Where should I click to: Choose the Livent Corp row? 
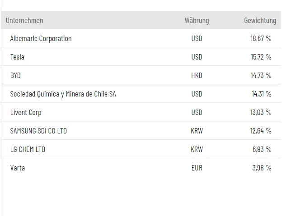click(x=25, y=113)
